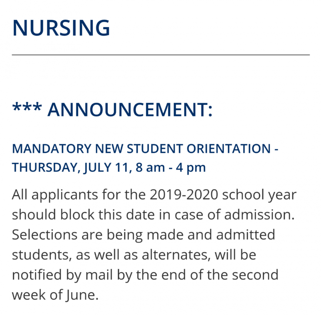Click the word 'alternates' in paragraph

pyautogui.click(x=174, y=255)
